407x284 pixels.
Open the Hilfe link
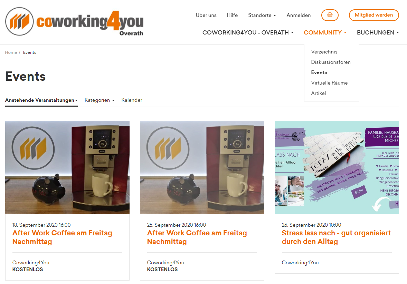[232, 15]
